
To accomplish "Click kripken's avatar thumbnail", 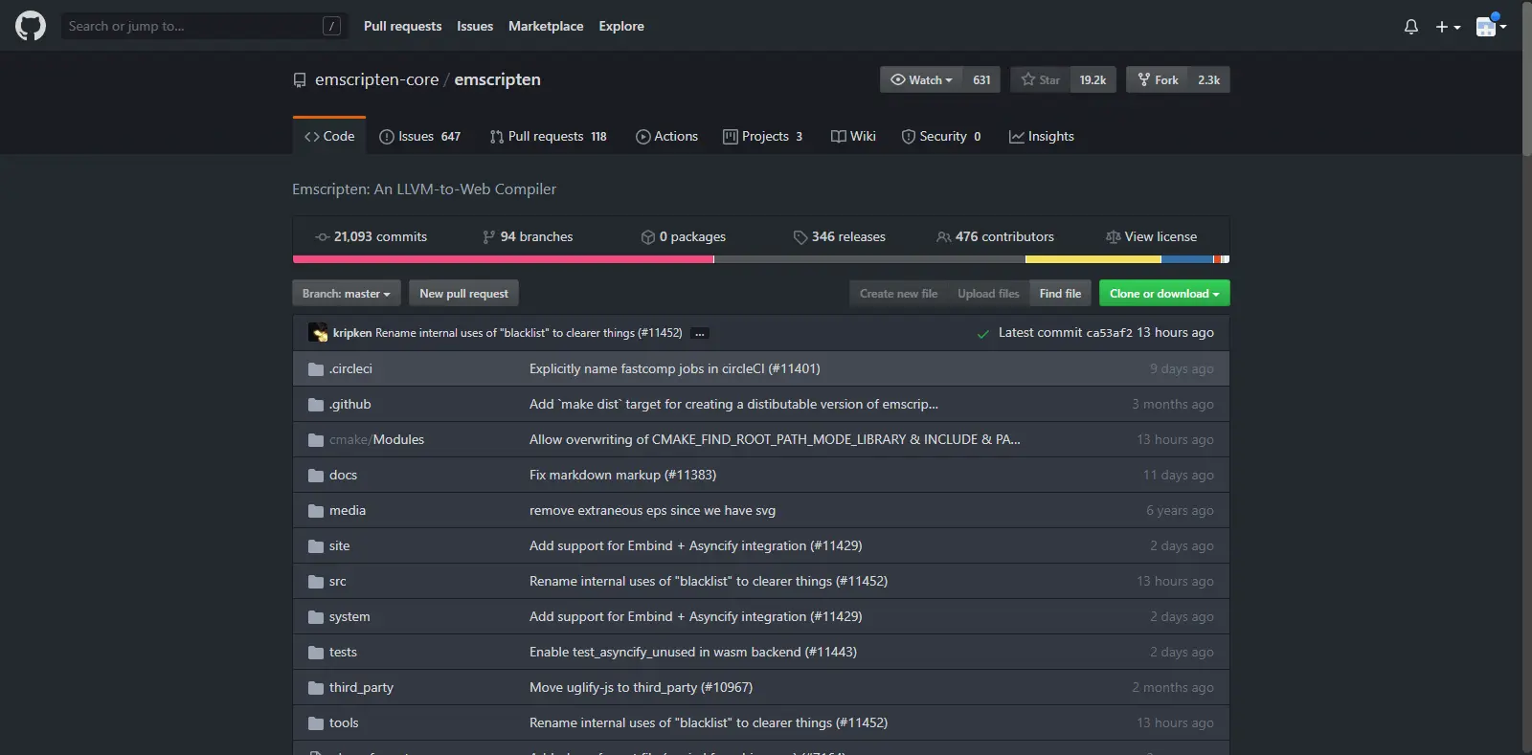I will [318, 333].
